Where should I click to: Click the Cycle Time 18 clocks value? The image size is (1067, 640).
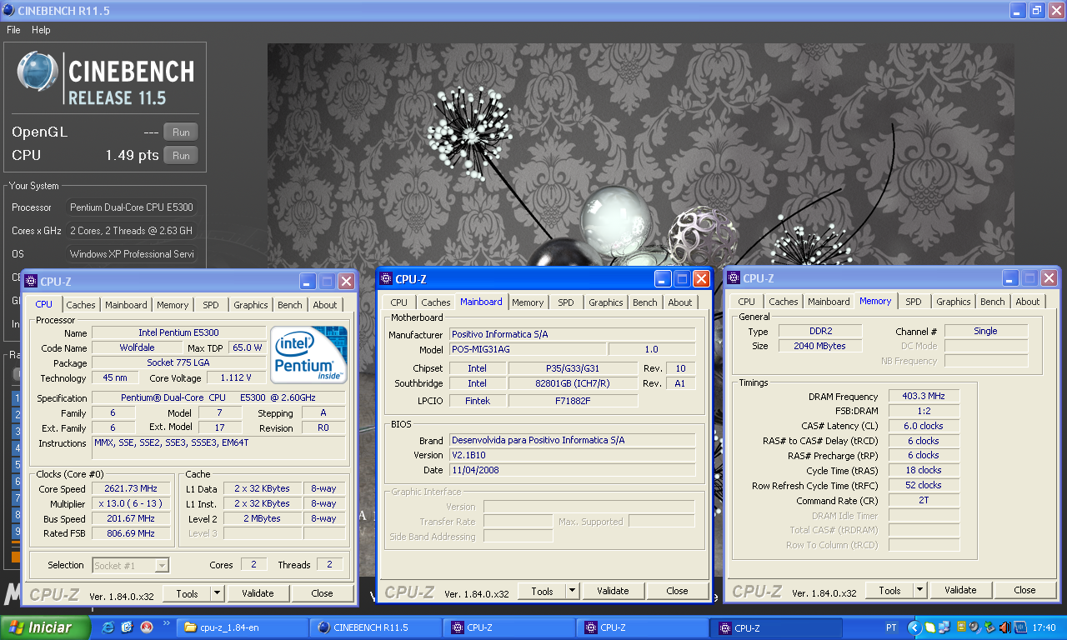click(x=924, y=470)
